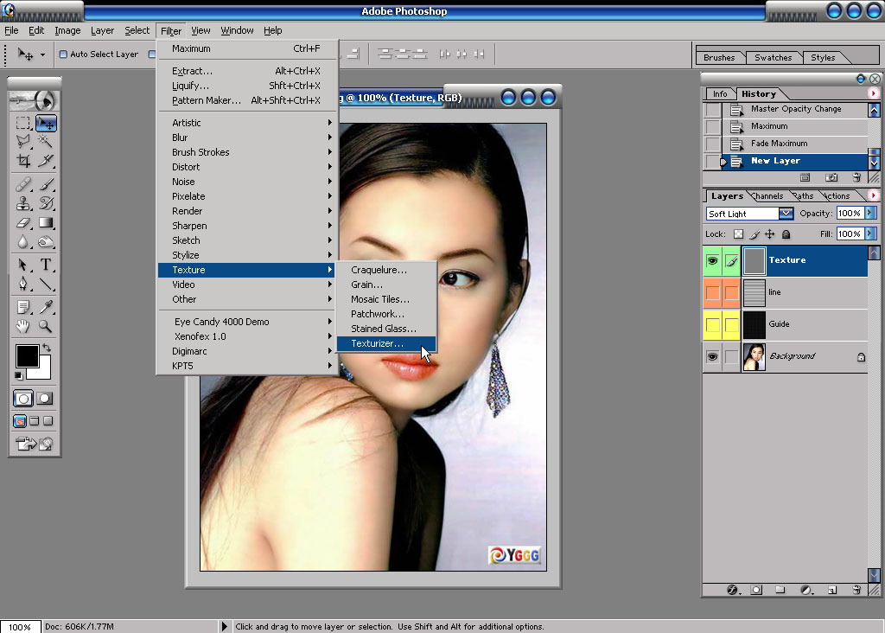Open Layers panel flyout menu arrow

point(874,195)
